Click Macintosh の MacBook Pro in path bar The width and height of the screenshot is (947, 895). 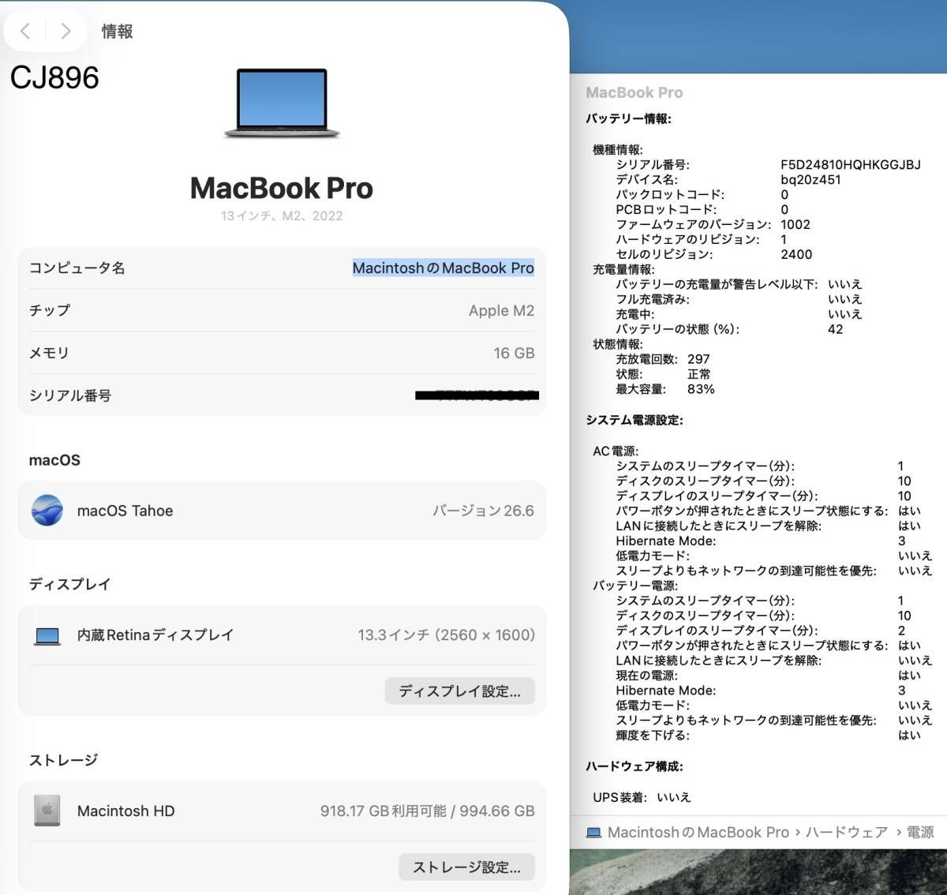[x=698, y=833]
